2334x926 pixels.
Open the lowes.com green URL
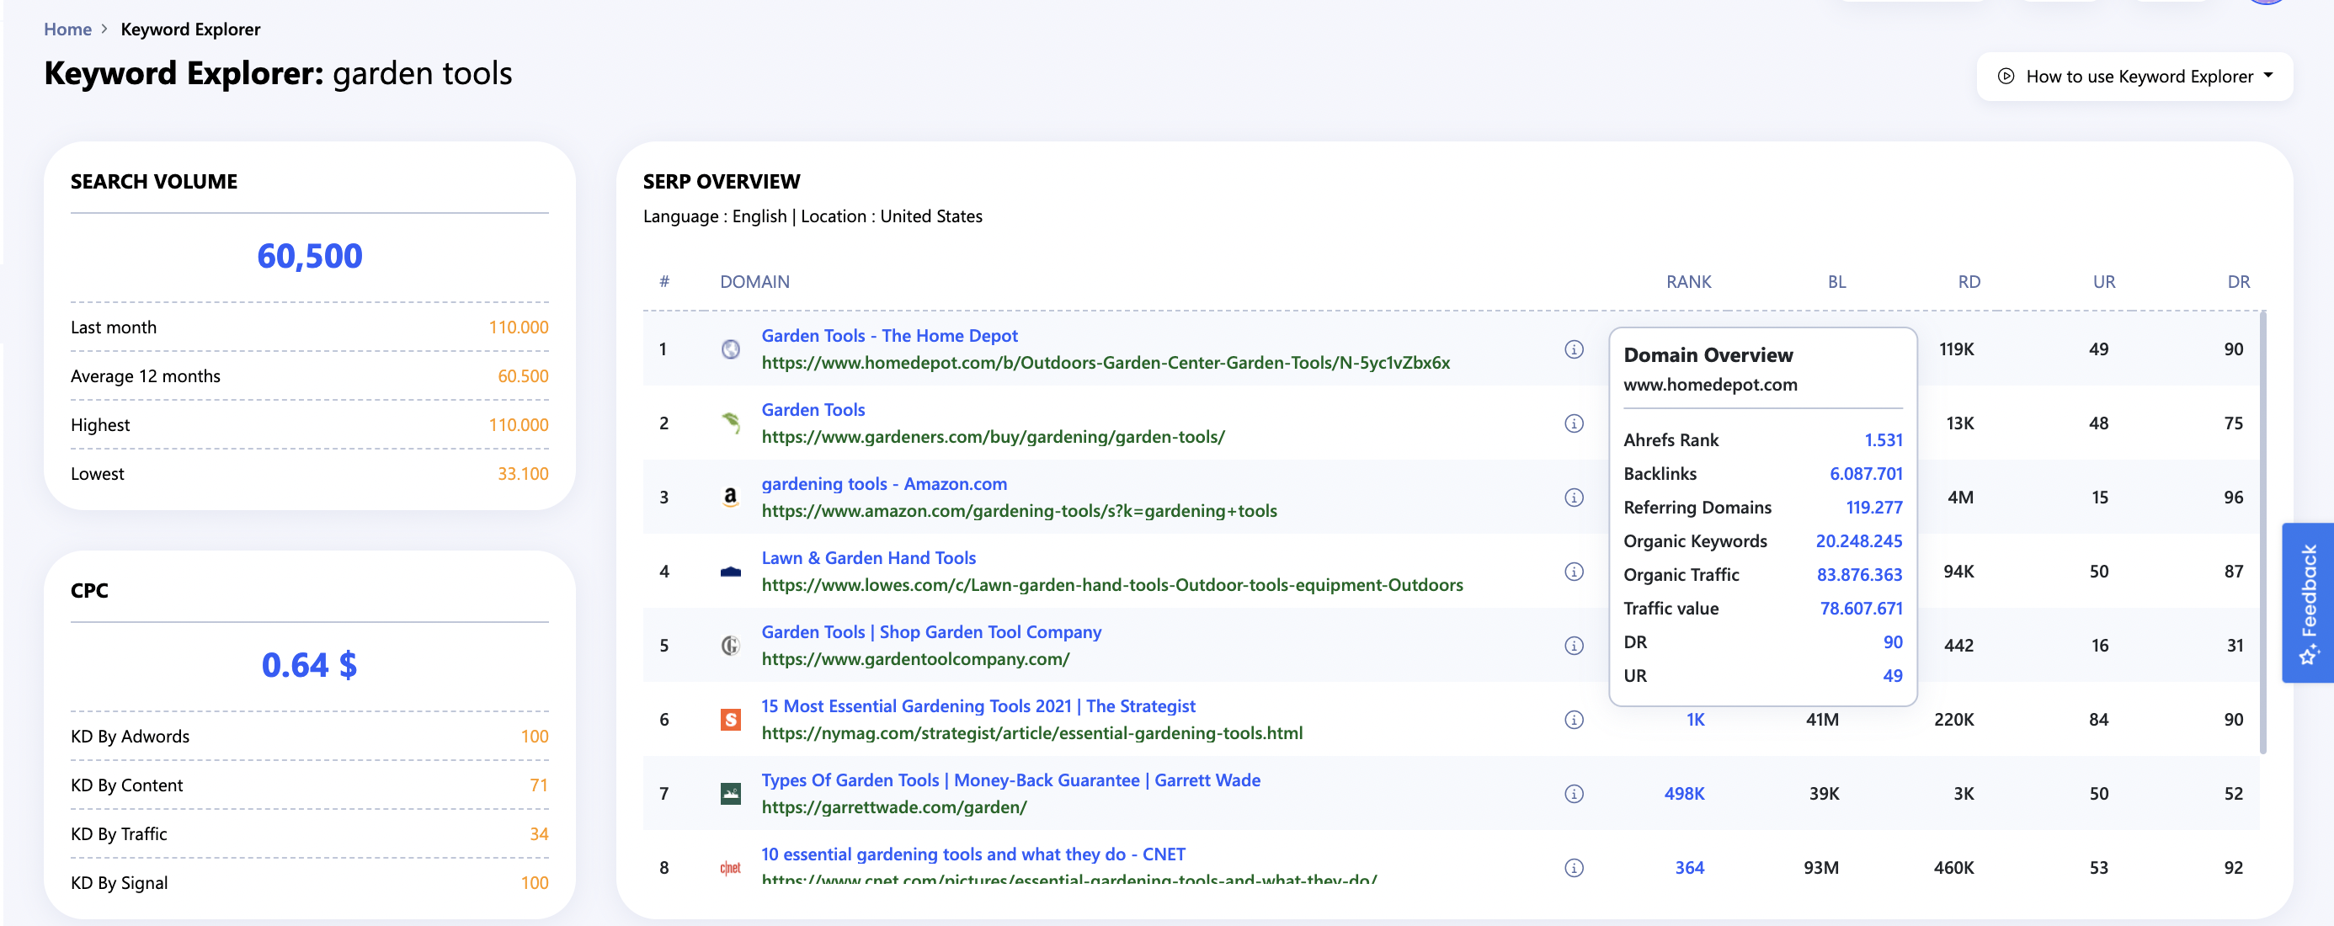pos(1111,585)
